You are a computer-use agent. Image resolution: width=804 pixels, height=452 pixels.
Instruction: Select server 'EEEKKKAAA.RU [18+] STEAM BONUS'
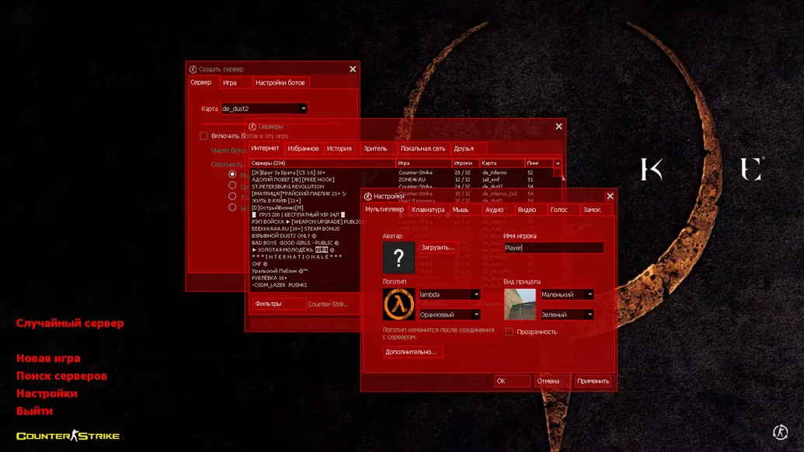click(x=305, y=229)
